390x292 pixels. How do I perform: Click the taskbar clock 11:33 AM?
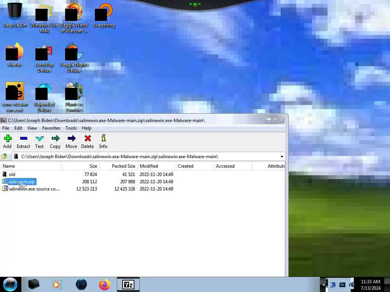point(371,282)
